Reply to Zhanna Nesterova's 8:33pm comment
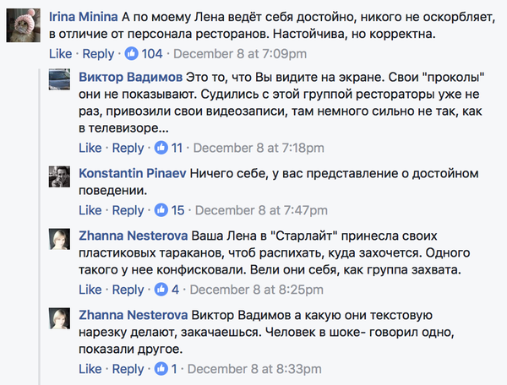 click(x=128, y=369)
